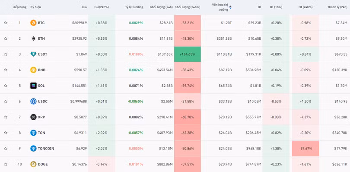Image resolution: width=350 pixels, height=172 pixels.
Task: Open the TONCOIN symbol link
Action: (46, 148)
